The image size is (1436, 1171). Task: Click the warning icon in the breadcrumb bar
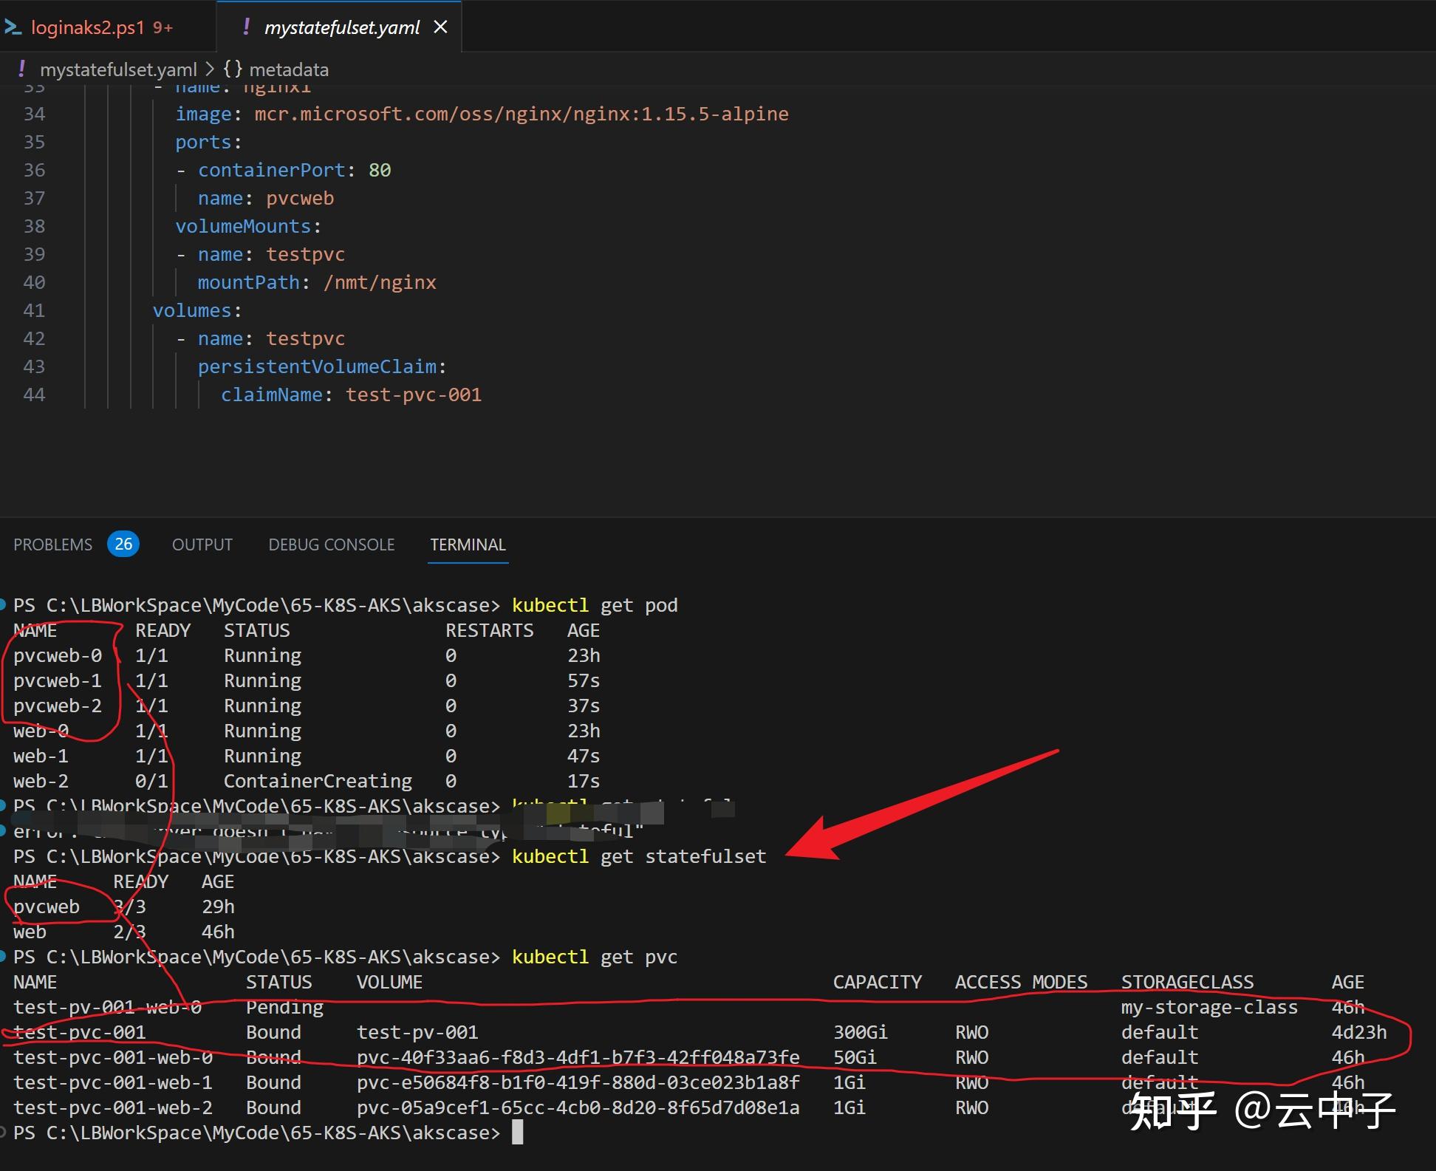(x=21, y=69)
